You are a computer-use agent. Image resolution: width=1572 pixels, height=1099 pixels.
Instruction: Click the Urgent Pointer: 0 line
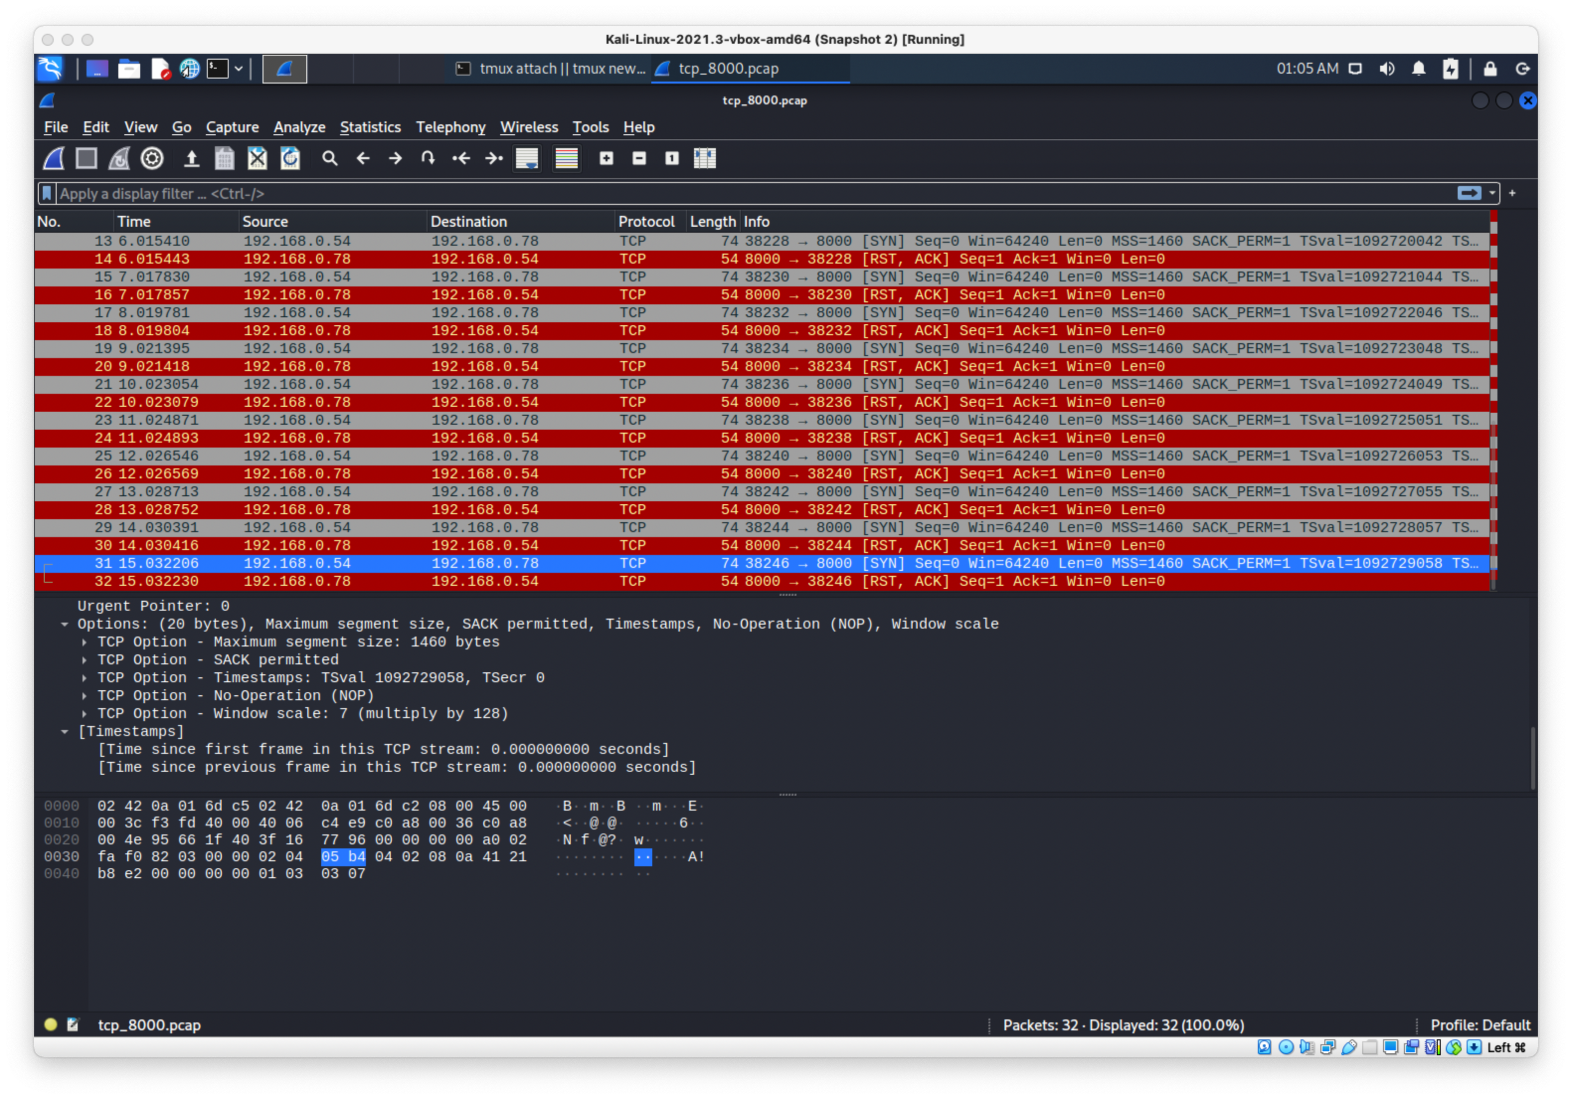[153, 606]
